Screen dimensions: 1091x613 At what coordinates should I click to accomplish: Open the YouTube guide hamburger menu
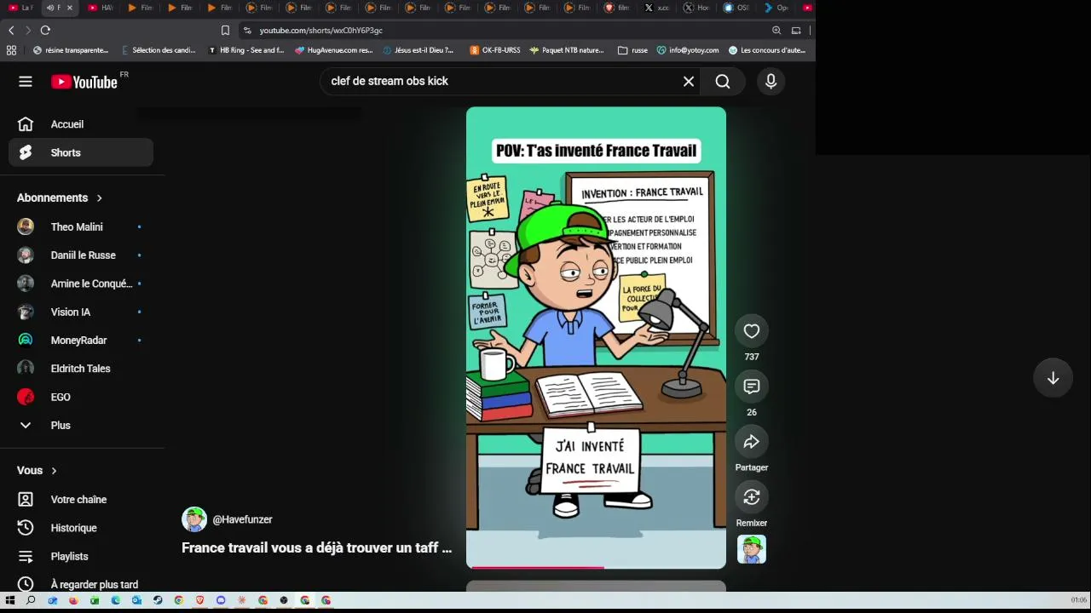tap(26, 82)
